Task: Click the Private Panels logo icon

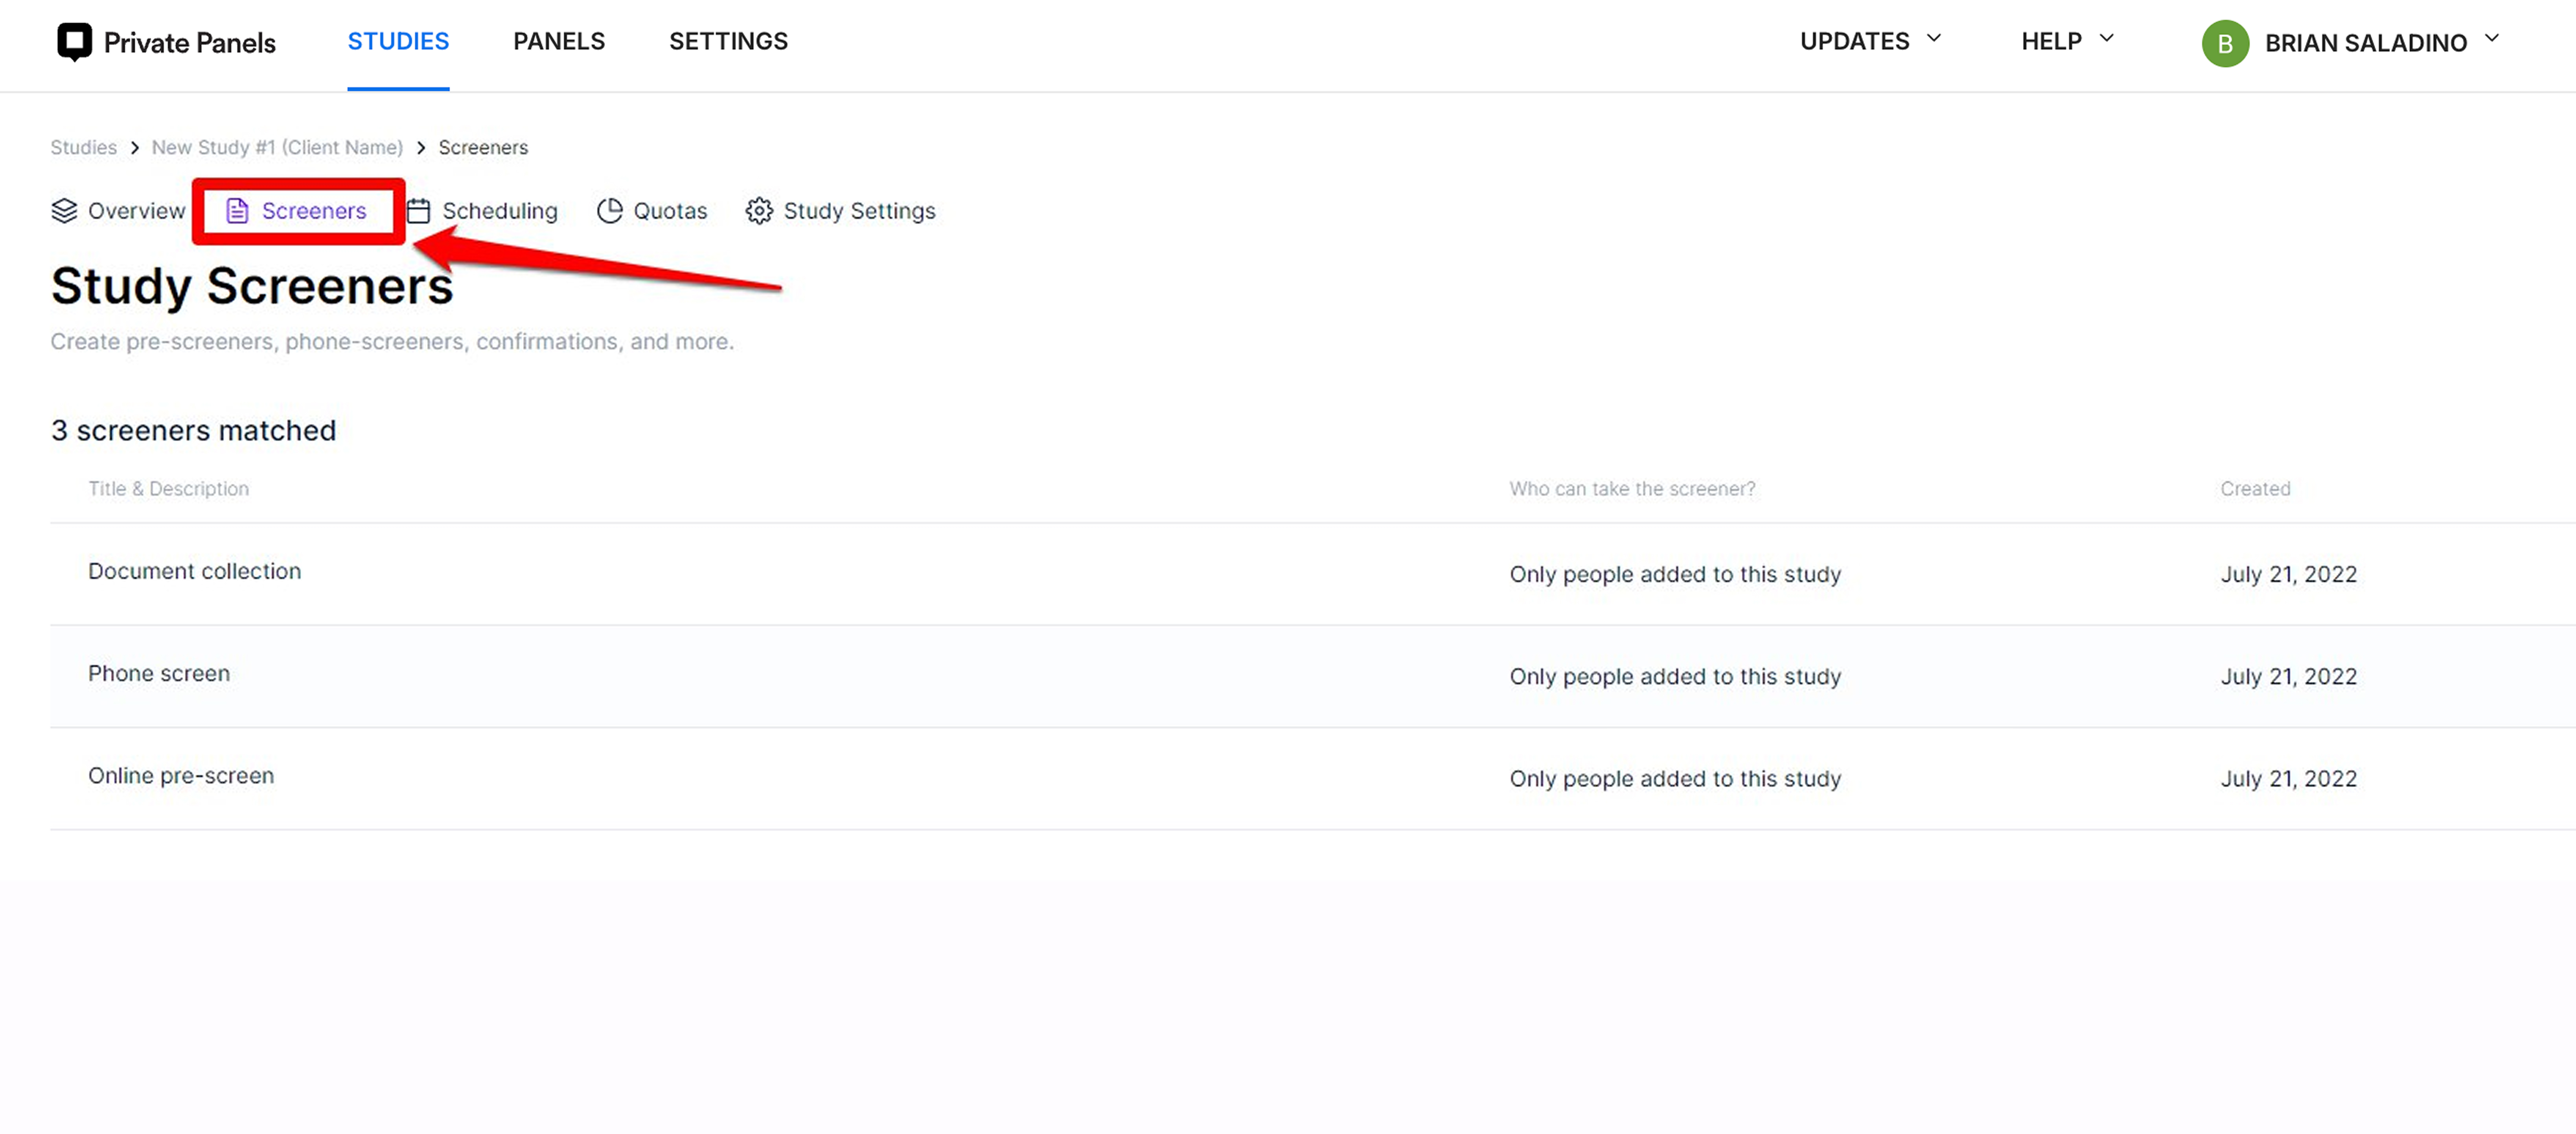Action: coord(74,42)
